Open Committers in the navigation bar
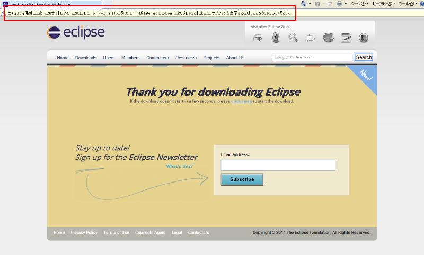 tap(157, 58)
